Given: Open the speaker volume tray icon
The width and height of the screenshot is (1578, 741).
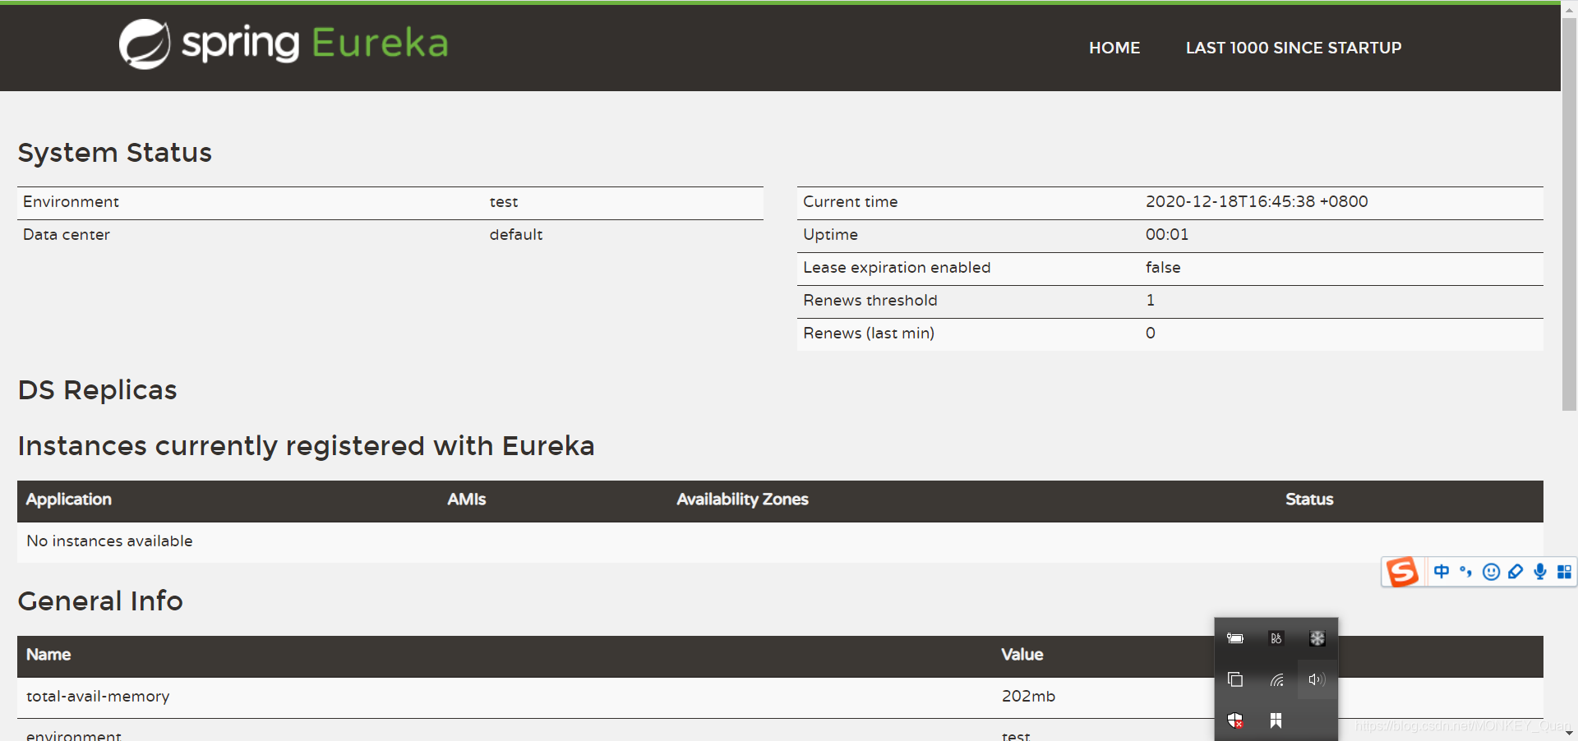Looking at the screenshot, I should (x=1317, y=679).
